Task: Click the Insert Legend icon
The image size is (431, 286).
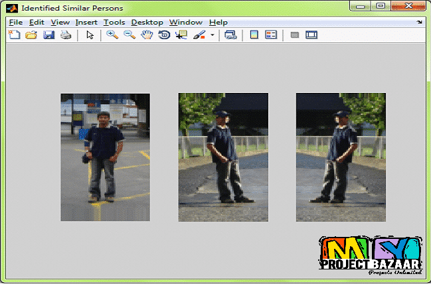Action: 271,35
